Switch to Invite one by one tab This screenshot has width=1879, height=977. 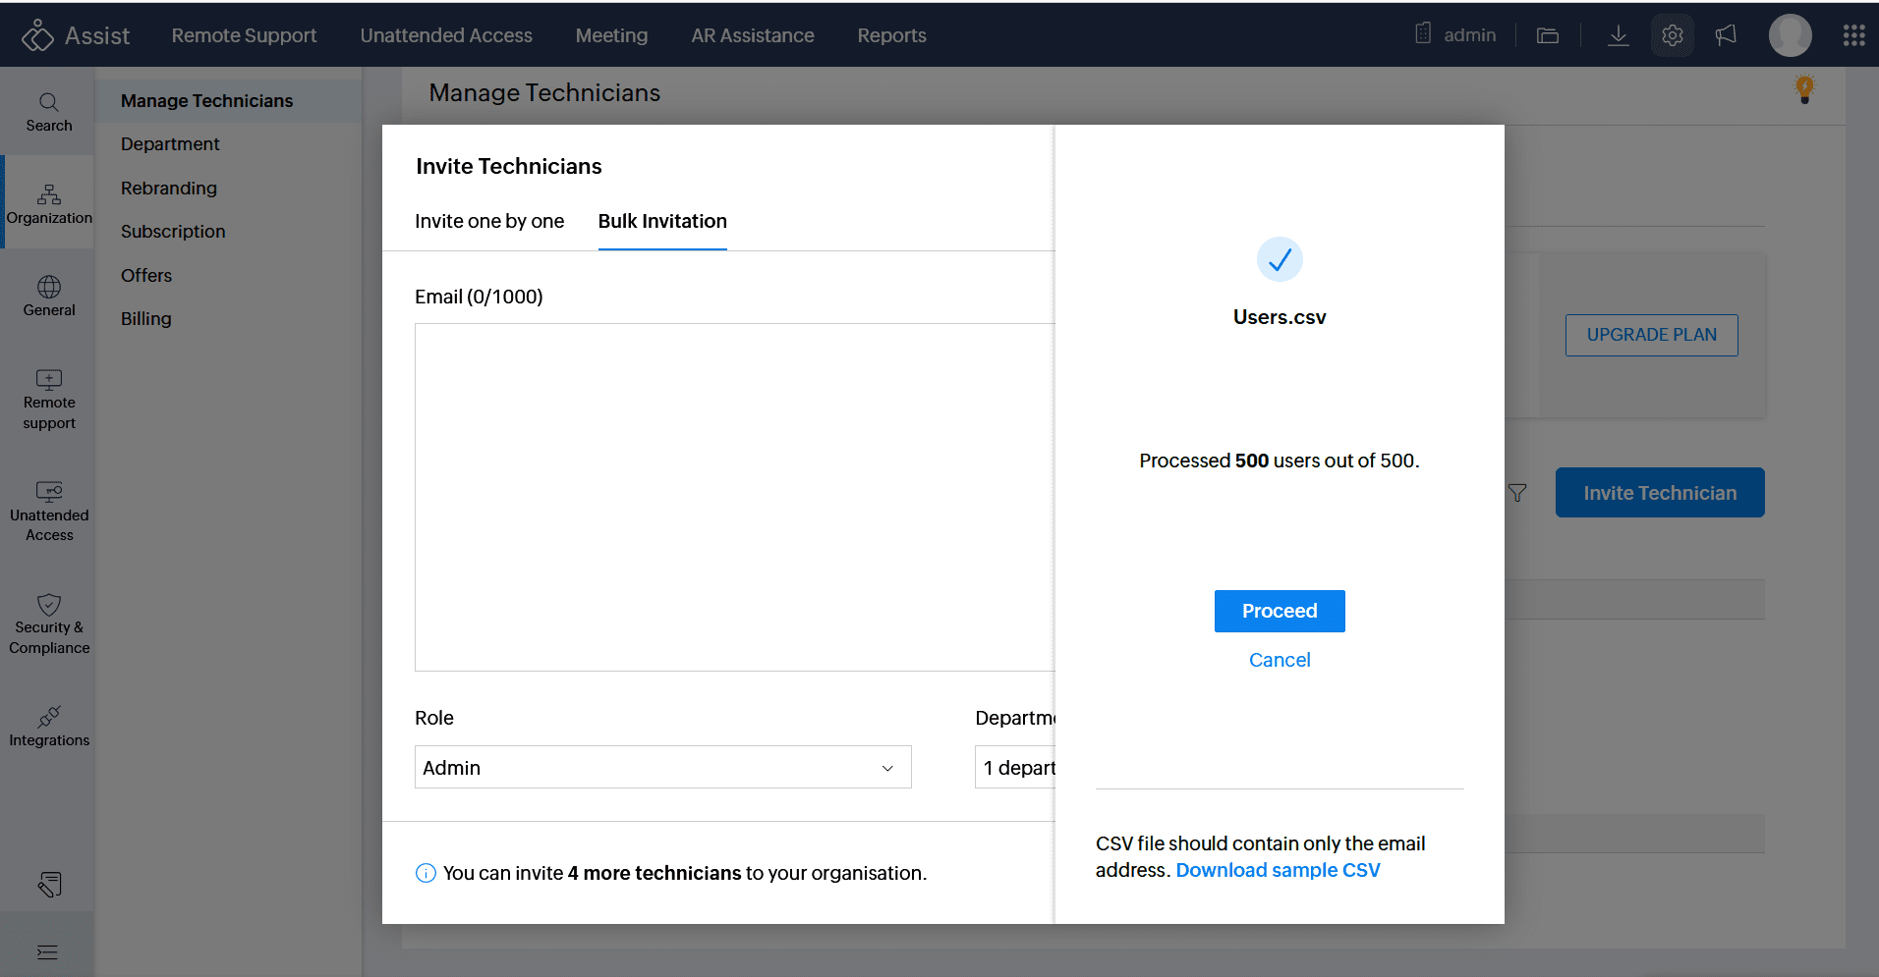pos(489,222)
